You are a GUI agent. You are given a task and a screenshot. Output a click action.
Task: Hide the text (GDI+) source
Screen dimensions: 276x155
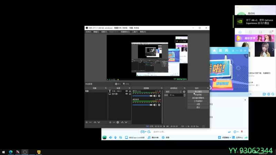tap(127, 91)
